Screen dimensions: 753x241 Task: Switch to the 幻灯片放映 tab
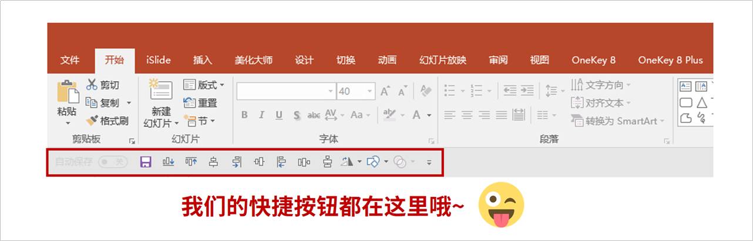coord(442,60)
